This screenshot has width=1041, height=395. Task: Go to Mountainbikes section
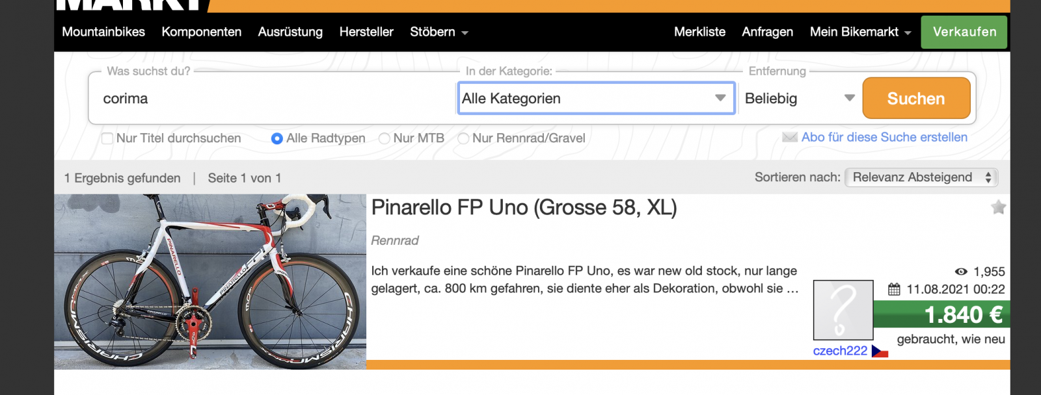click(x=103, y=32)
